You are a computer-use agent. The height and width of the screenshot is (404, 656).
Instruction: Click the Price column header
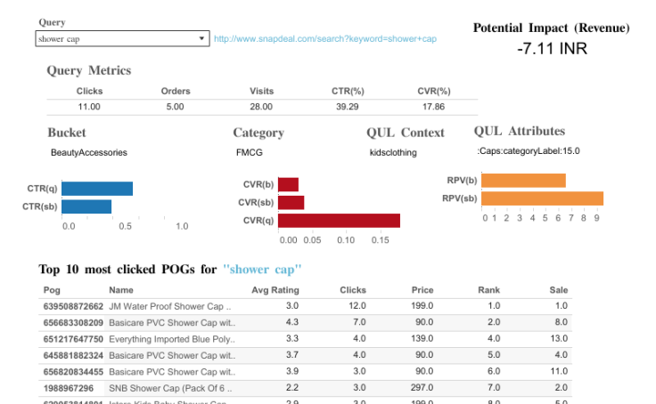[422, 290]
